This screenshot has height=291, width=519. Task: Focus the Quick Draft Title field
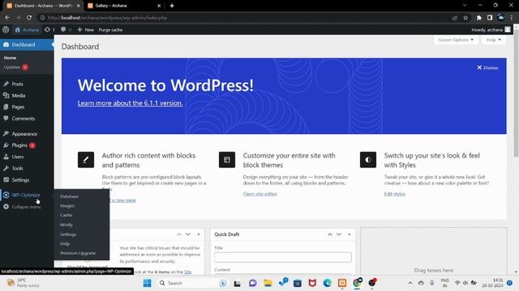pos(283,257)
